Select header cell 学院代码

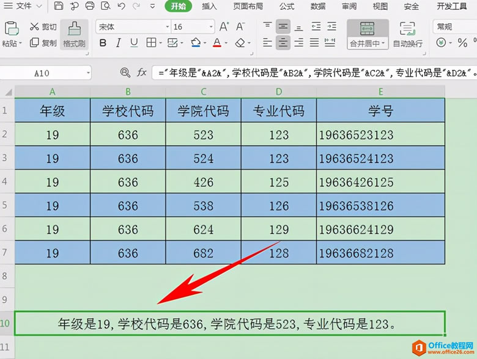point(203,111)
